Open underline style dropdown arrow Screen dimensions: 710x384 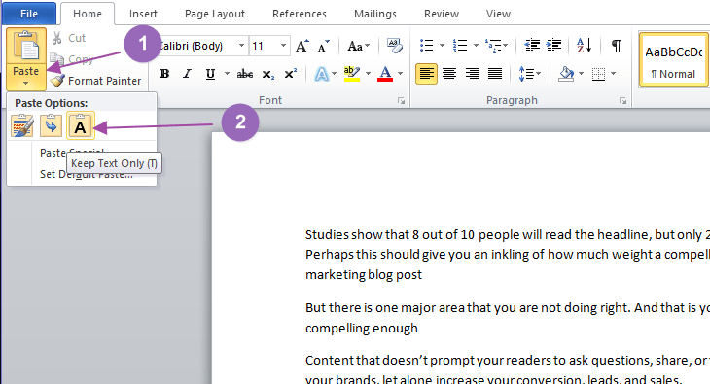point(227,74)
